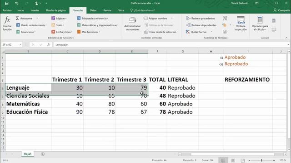
Task: Open Administrador de nombres
Action: click(x=132, y=24)
